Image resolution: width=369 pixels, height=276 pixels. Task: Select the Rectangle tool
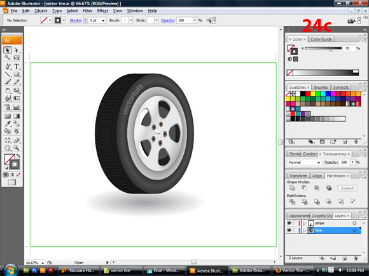coord(17,74)
